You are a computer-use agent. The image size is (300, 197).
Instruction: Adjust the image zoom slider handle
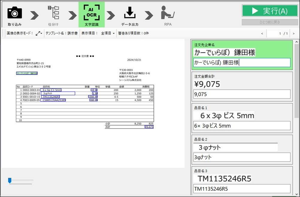click(10, 180)
